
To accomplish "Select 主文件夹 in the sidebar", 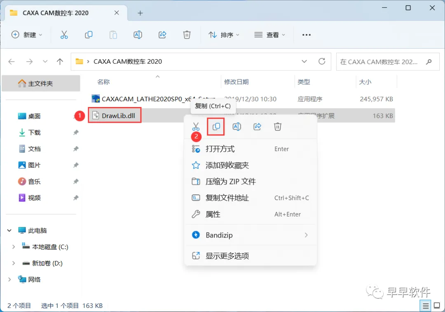I will [41, 83].
